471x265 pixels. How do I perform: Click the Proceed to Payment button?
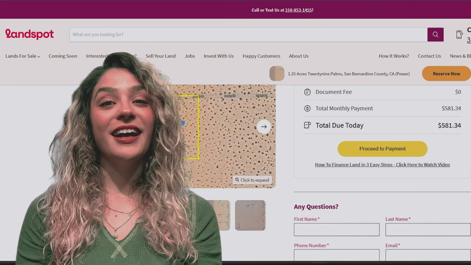382,149
